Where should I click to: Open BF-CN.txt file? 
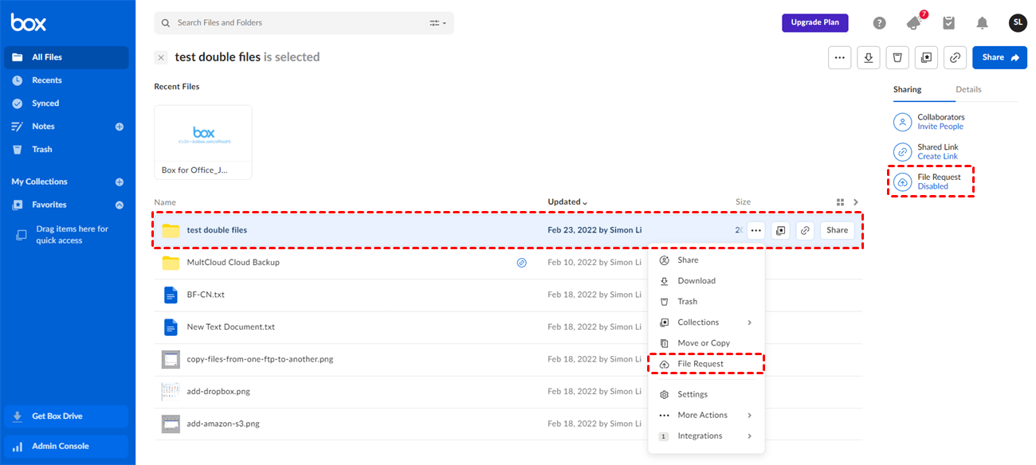click(x=206, y=295)
